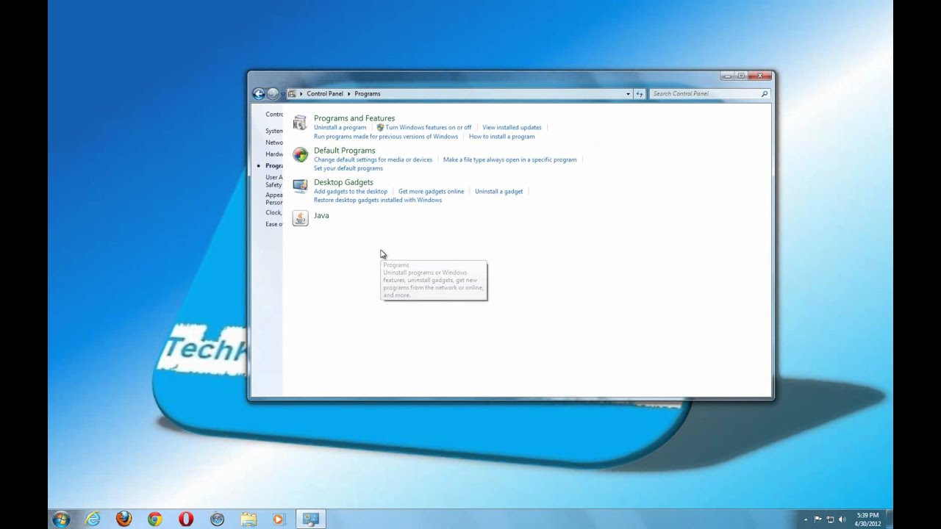Image resolution: width=941 pixels, height=529 pixels.
Task: Select System and Security sidebar item
Action: pos(274,131)
